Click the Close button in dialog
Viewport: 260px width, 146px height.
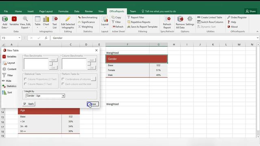[x=93, y=104]
